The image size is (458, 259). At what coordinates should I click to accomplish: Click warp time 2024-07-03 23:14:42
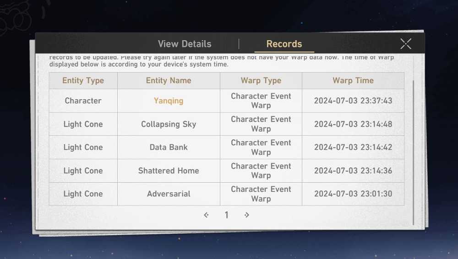click(x=353, y=147)
